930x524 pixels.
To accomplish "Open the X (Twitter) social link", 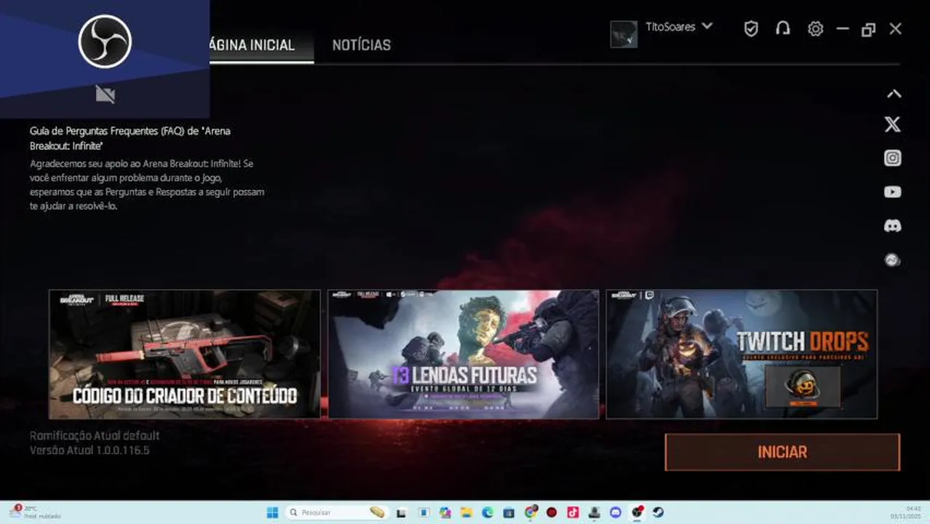I will click(893, 124).
